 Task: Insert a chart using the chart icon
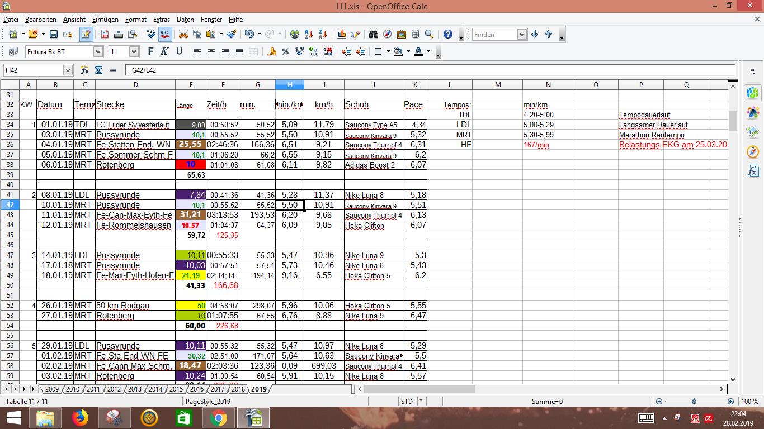(x=341, y=35)
